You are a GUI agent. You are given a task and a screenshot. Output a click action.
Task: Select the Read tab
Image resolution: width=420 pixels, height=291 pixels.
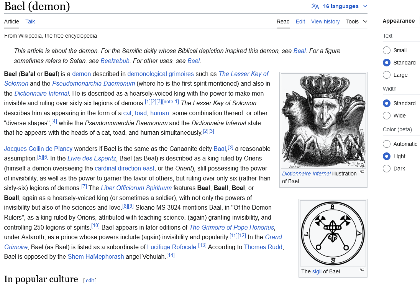click(283, 21)
